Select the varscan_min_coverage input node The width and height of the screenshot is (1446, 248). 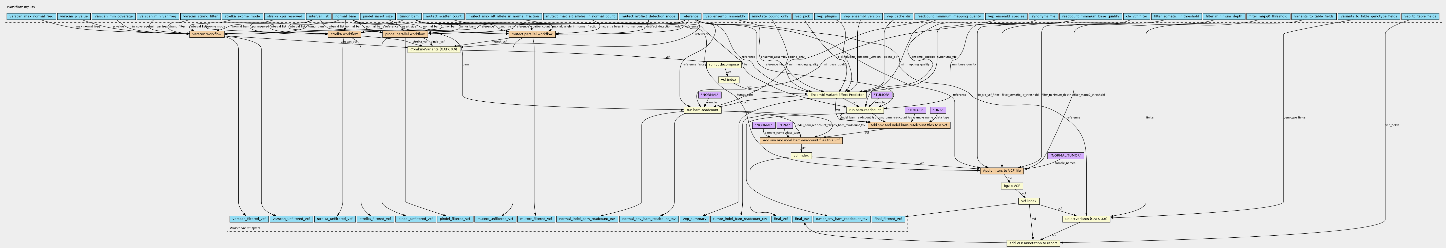[x=113, y=17]
